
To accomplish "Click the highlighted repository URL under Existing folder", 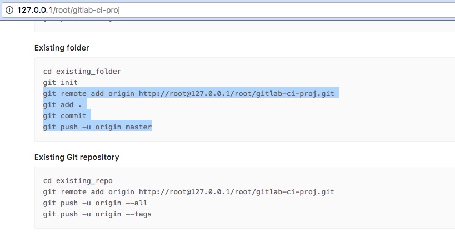I will pyautogui.click(x=236, y=94).
